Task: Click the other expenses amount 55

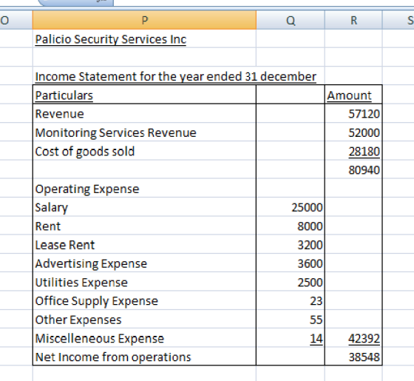Action: 291,320
